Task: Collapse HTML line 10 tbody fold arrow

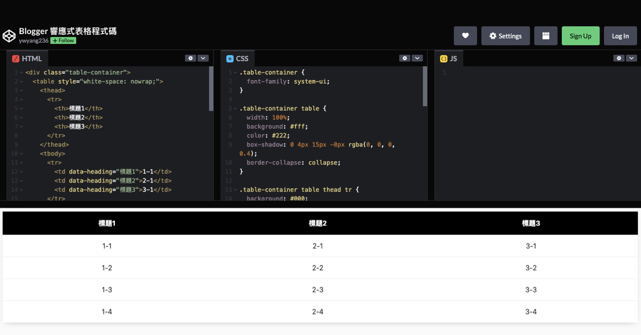Action: (x=21, y=154)
